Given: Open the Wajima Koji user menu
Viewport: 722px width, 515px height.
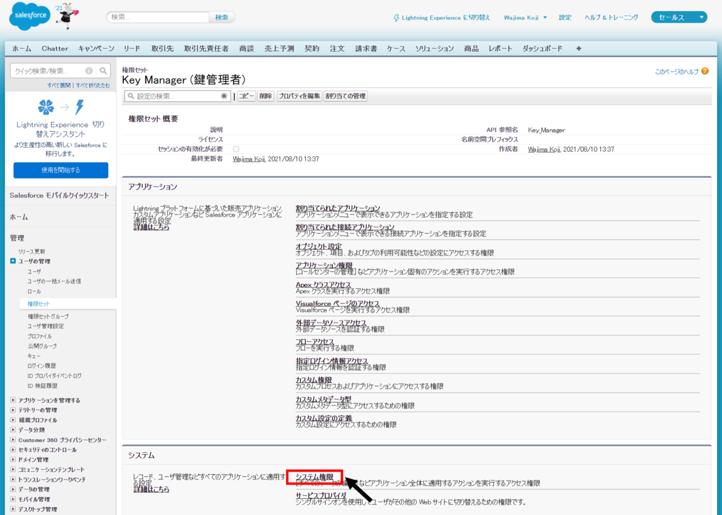Looking at the screenshot, I should [525, 17].
